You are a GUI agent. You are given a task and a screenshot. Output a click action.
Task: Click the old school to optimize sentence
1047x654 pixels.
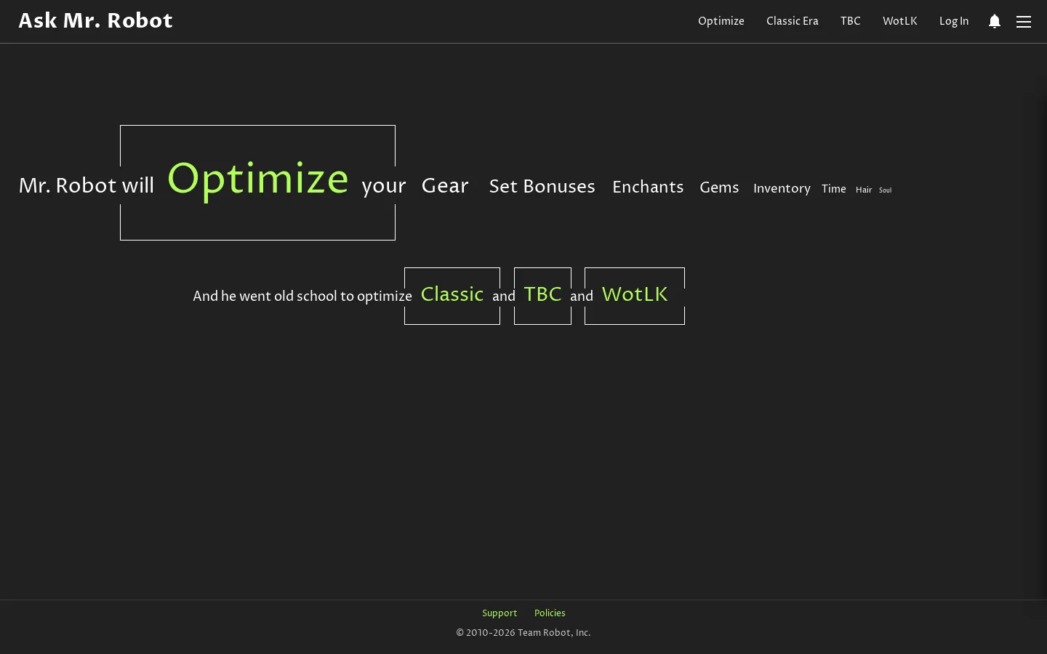tap(302, 296)
